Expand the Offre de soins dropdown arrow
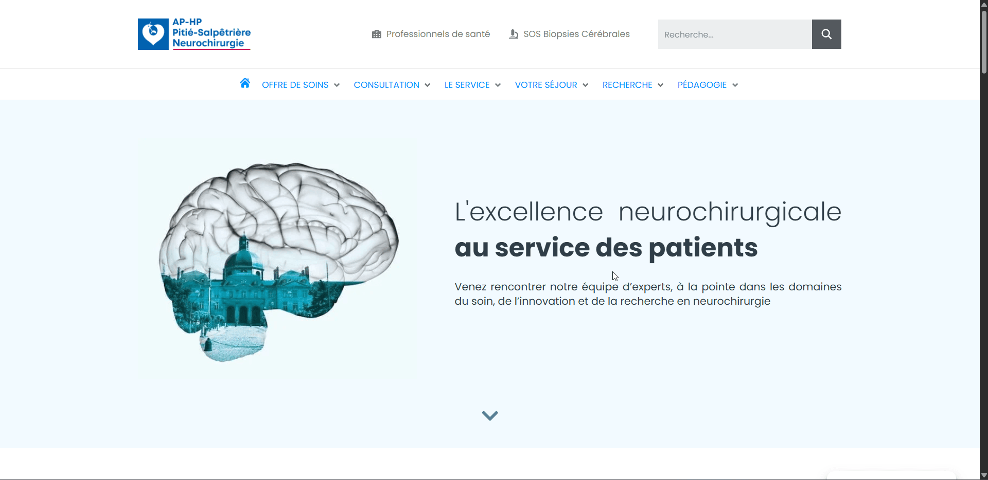The width and height of the screenshot is (988, 480). [337, 85]
